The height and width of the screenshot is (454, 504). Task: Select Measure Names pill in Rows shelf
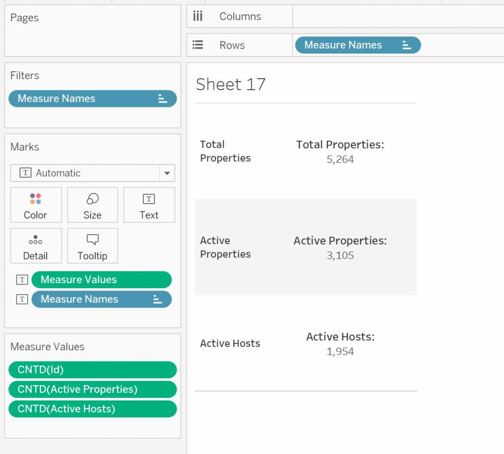tap(358, 45)
